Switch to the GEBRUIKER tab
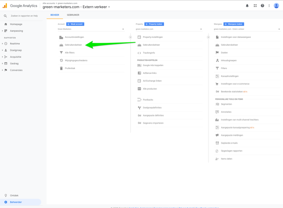The height and width of the screenshot is (208, 283). [73, 15]
